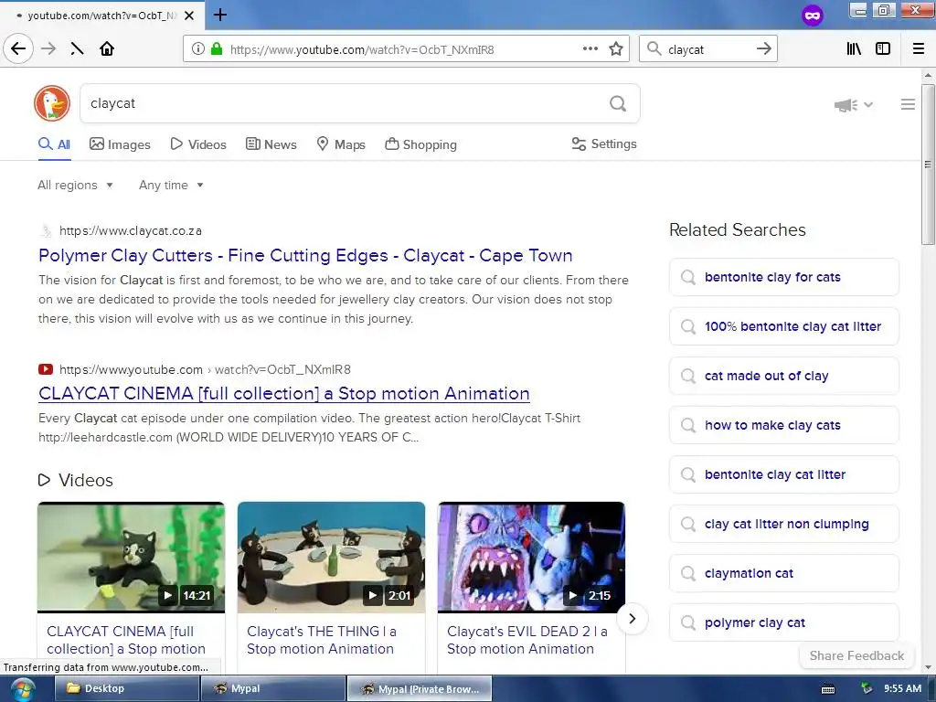Bookmark this page with the star icon
The image size is (936, 702).
tap(616, 49)
